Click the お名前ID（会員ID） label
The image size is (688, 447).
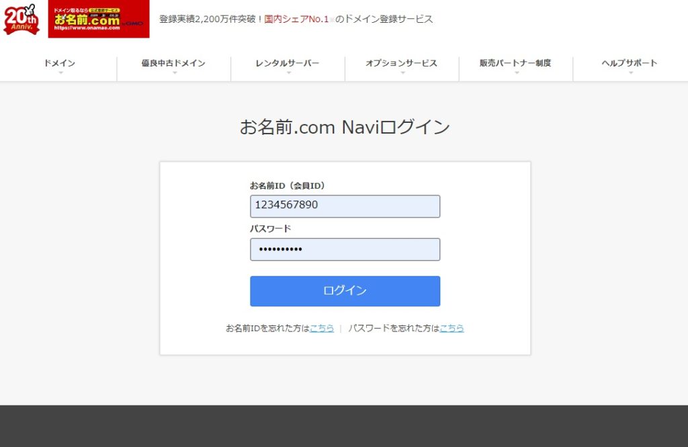point(288,186)
